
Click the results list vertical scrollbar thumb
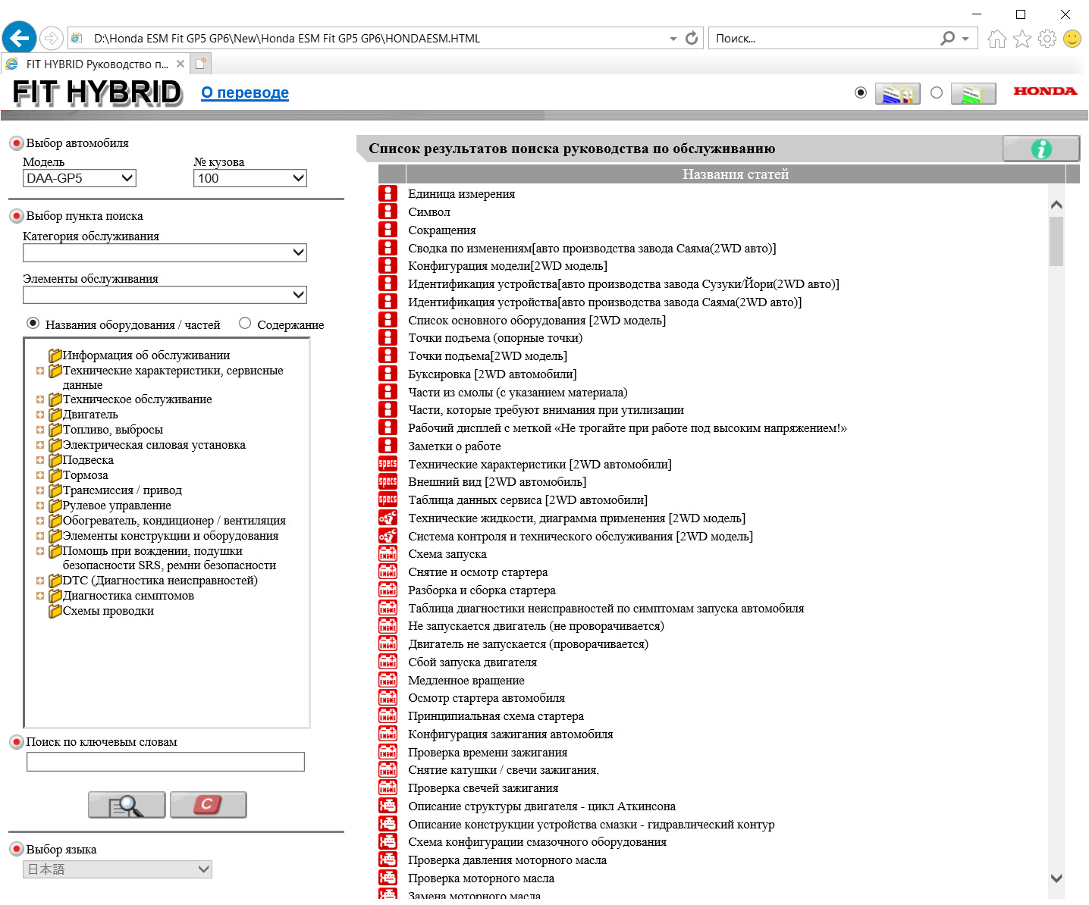click(1056, 241)
